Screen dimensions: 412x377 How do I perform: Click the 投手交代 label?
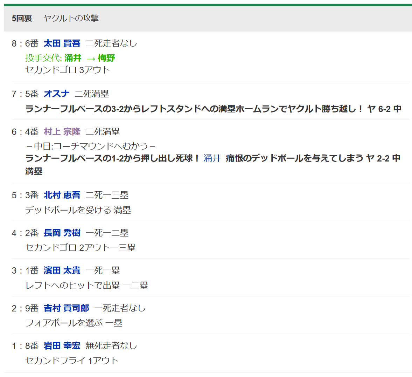click(x=44, y=58)
